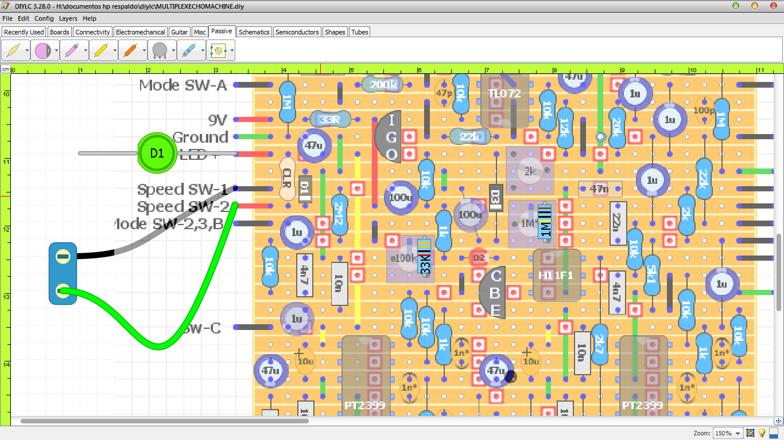784x440 pixels.
Task: Pick the yellow film capacitor tool
Action: click(100, 50)
